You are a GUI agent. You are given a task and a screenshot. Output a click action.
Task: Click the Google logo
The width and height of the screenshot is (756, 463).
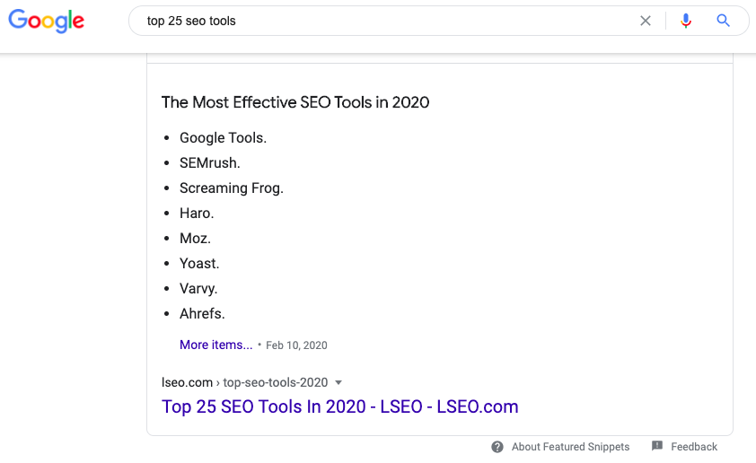tap(47, 21)
